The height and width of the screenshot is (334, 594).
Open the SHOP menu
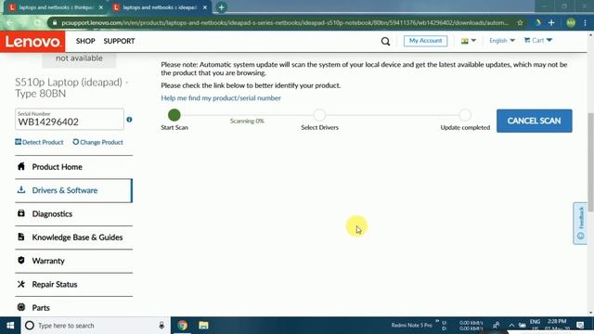point(85,41)
